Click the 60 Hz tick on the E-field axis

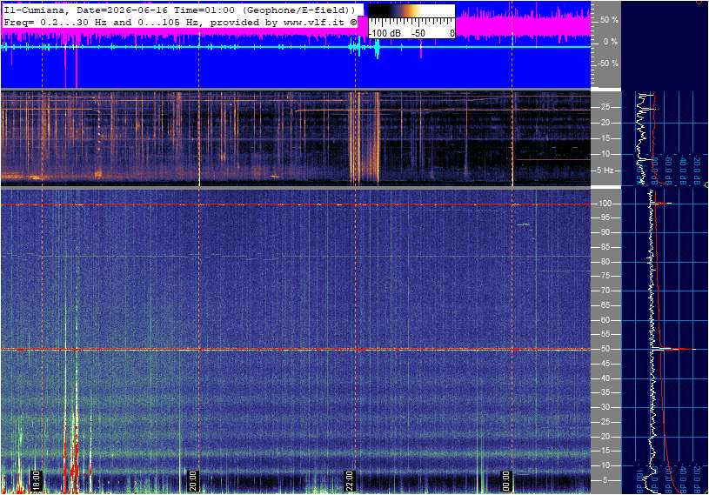[605, 320]
